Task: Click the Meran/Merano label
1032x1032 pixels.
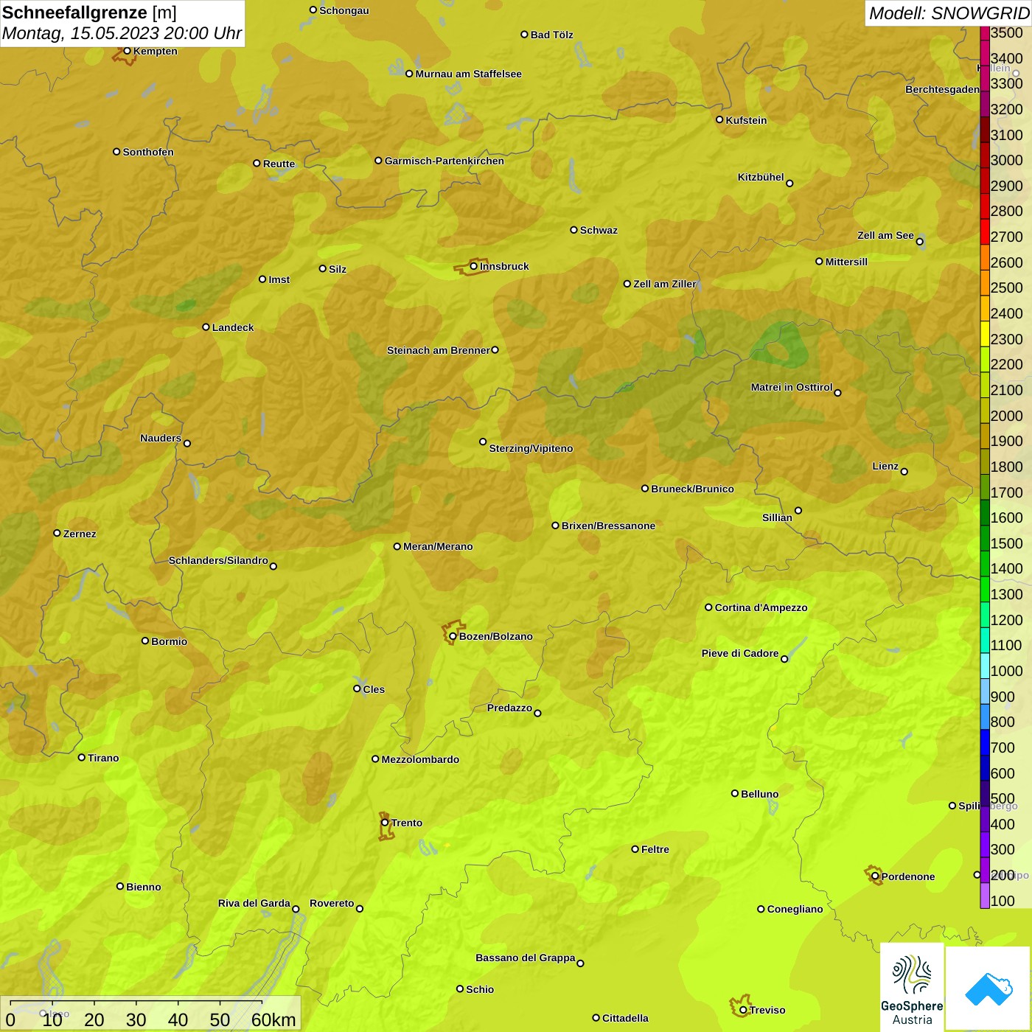Action: pyautogui.click(x=438, y=546)
